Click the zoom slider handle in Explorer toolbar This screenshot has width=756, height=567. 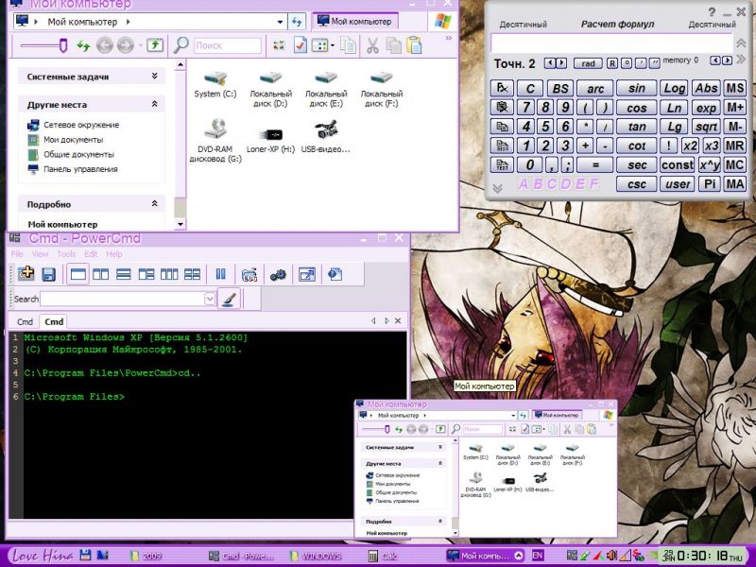62,44
